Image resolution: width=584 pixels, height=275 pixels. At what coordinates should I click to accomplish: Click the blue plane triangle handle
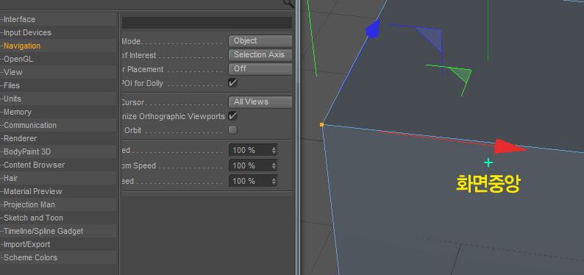432,38
